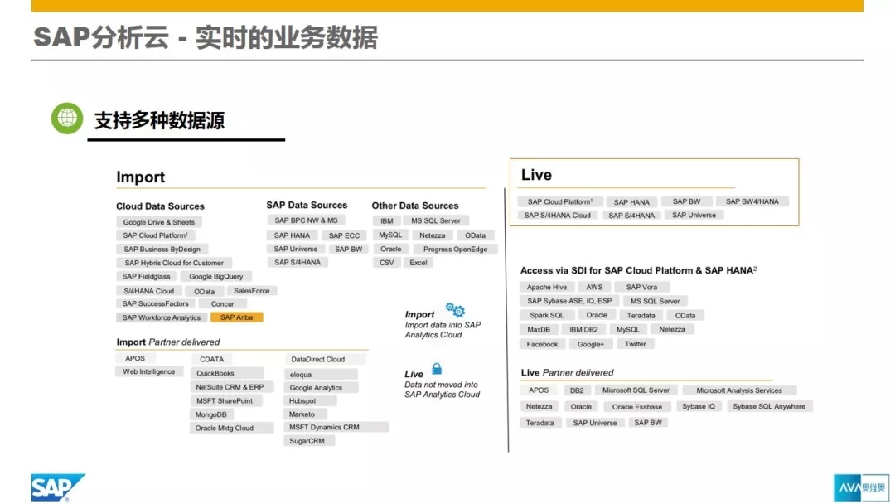
Task: Select the Concur tag
Action: [x=223, y=303]
